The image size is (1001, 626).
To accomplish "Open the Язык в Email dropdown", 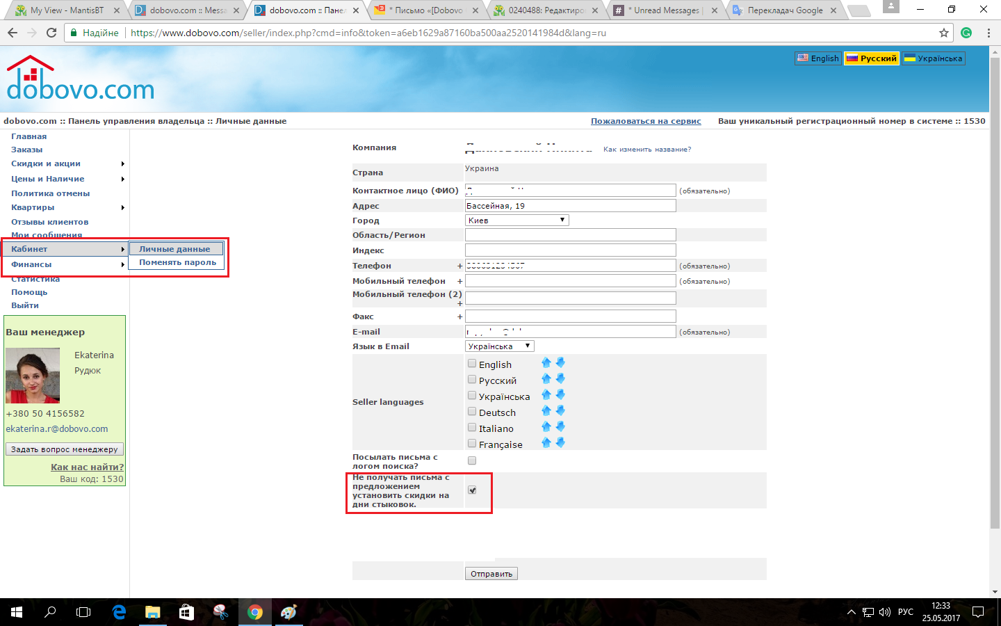I will point(499,346).
